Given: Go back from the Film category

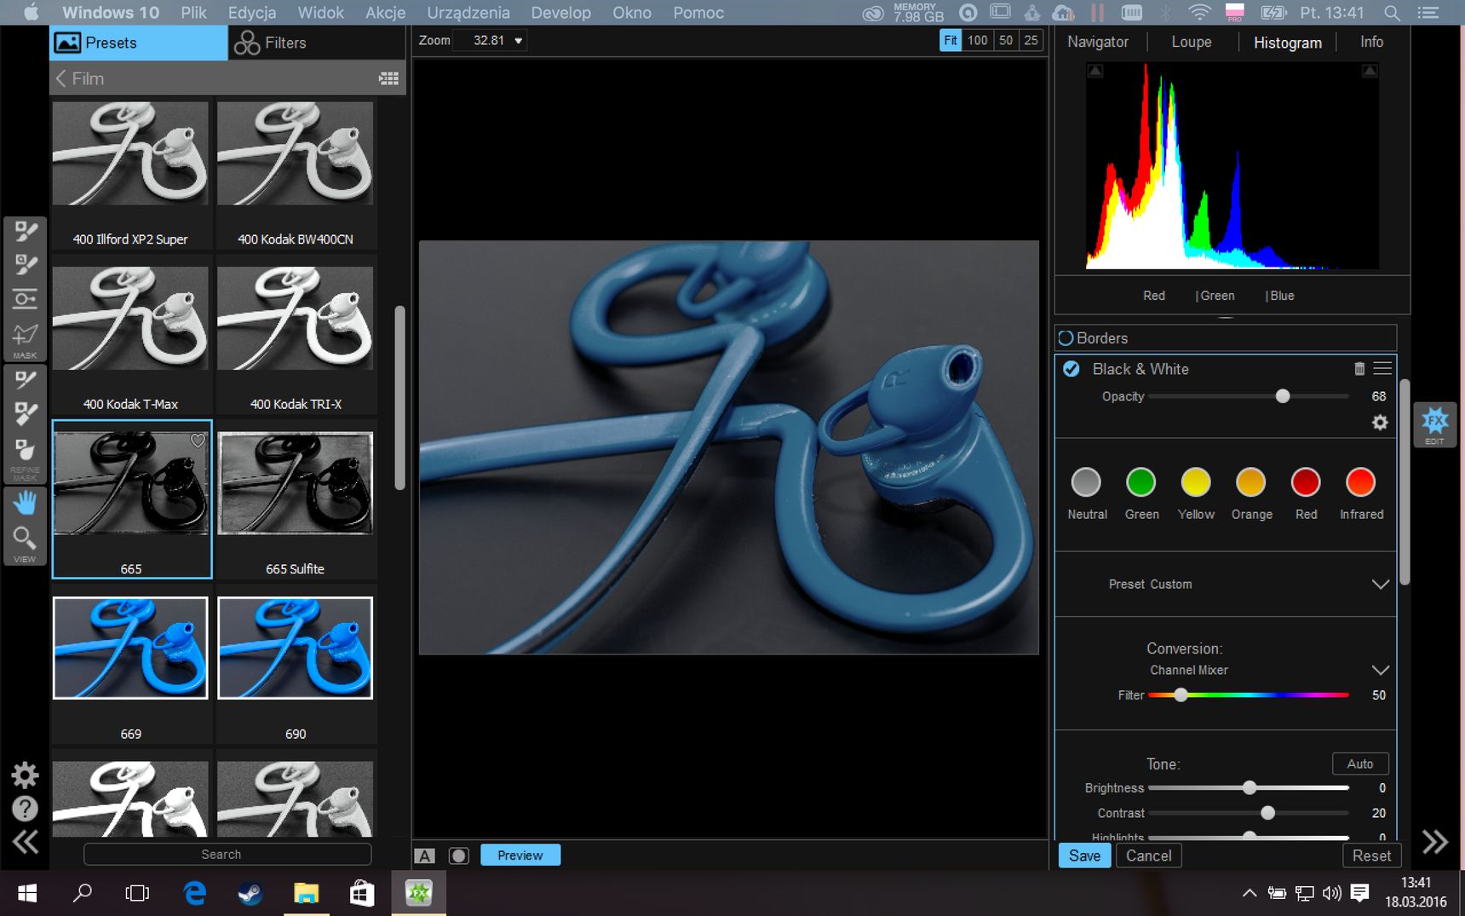Looking at the screenshot, I should [x=60, y=78].
